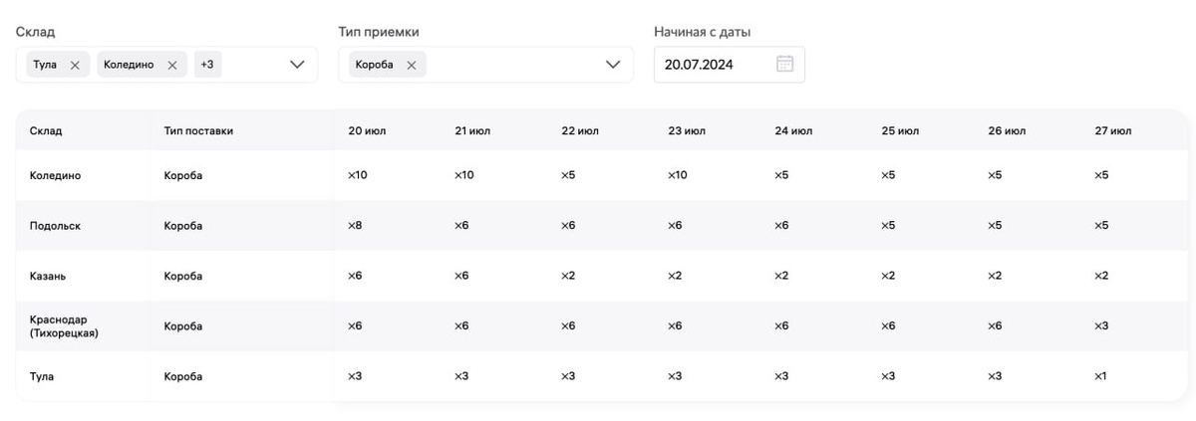Select Коледино coefficient ×10 for 20 июл

point(358,175)
